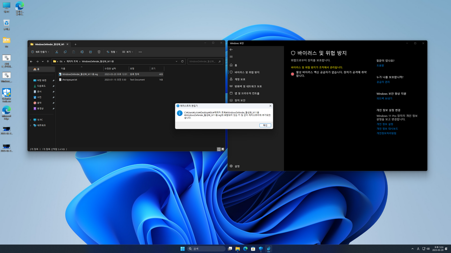Screen dimensions: 451x253
Task: Open the 개인 정보 대시보드 link
Action: [x=387, y=129]
